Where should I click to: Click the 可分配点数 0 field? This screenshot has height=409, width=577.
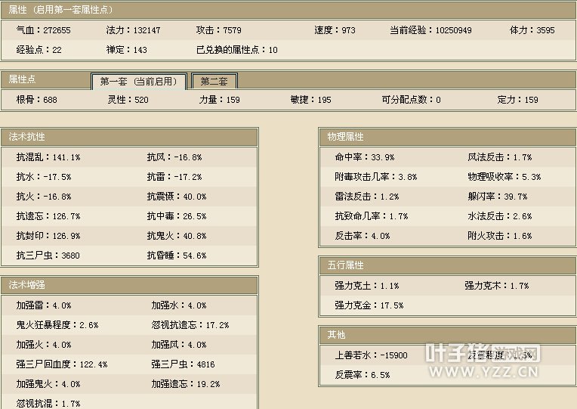click(x=411, y=100)
